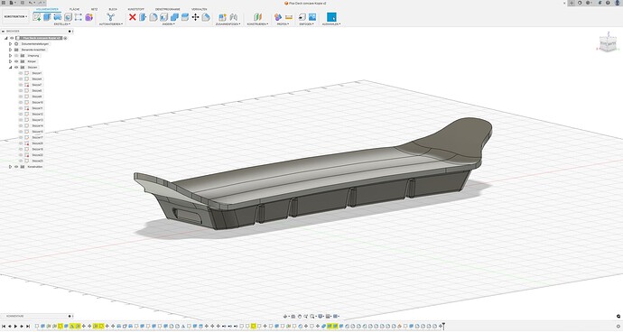The height and width of the screenshot is (332, 623).
Task: Click the Hole tool icon in Erstellen
Action: (68, 17)
